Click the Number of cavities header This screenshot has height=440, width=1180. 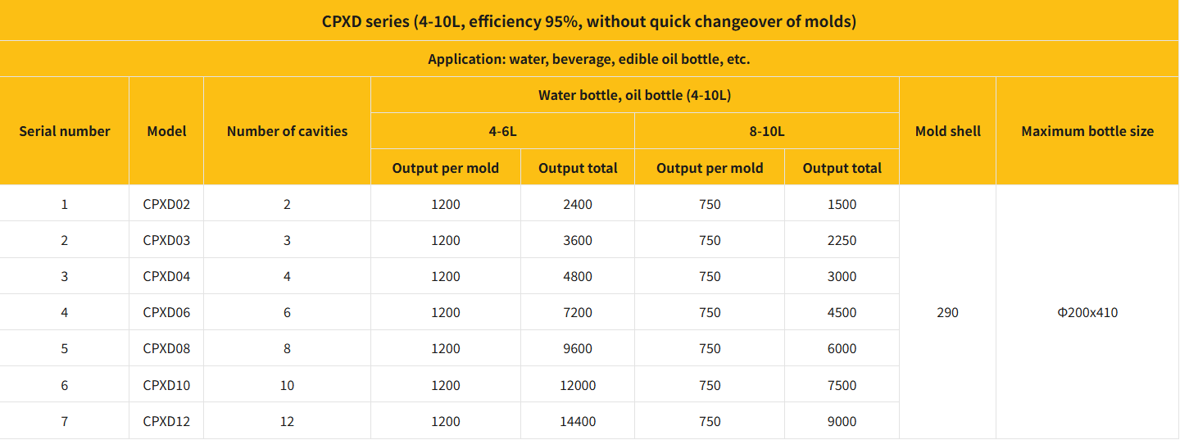click(x=287, y=131)
